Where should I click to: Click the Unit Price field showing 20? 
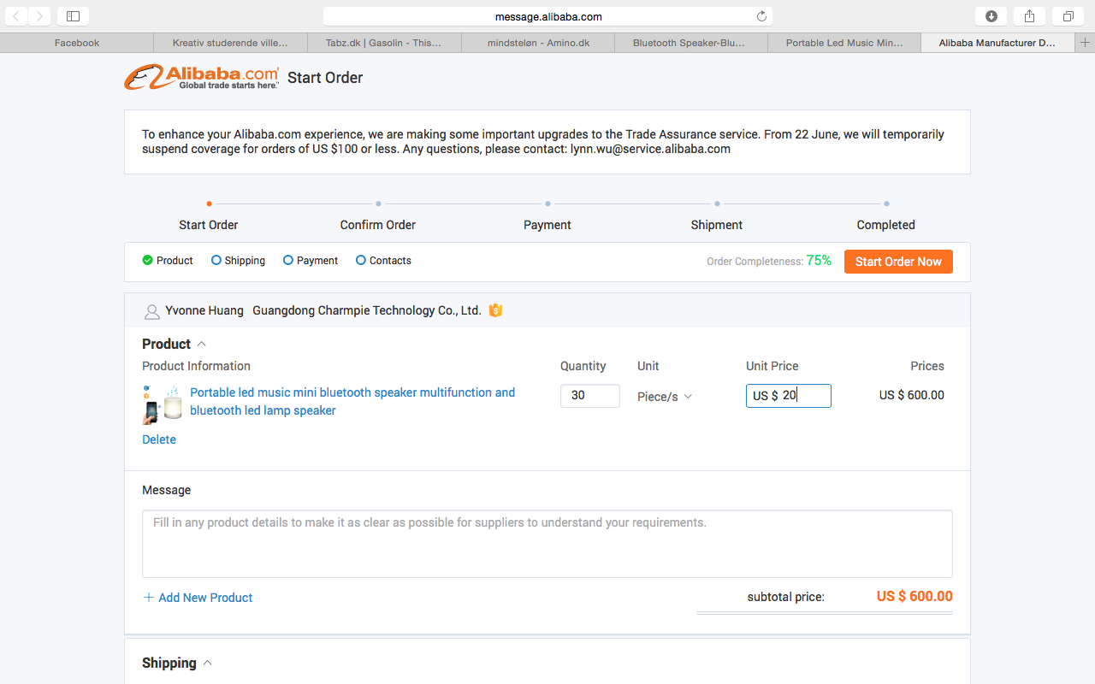coord(789,396)
